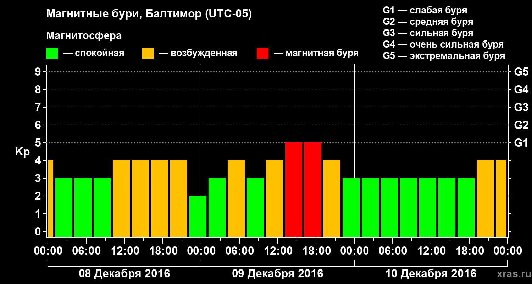Image resolution: width=532 pixels, height=284 pixels.
Task: Click the '9' tick on Kp axis
Action: pos(39,72)
